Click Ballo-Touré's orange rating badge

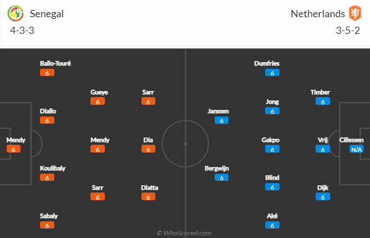pos(47,73)
